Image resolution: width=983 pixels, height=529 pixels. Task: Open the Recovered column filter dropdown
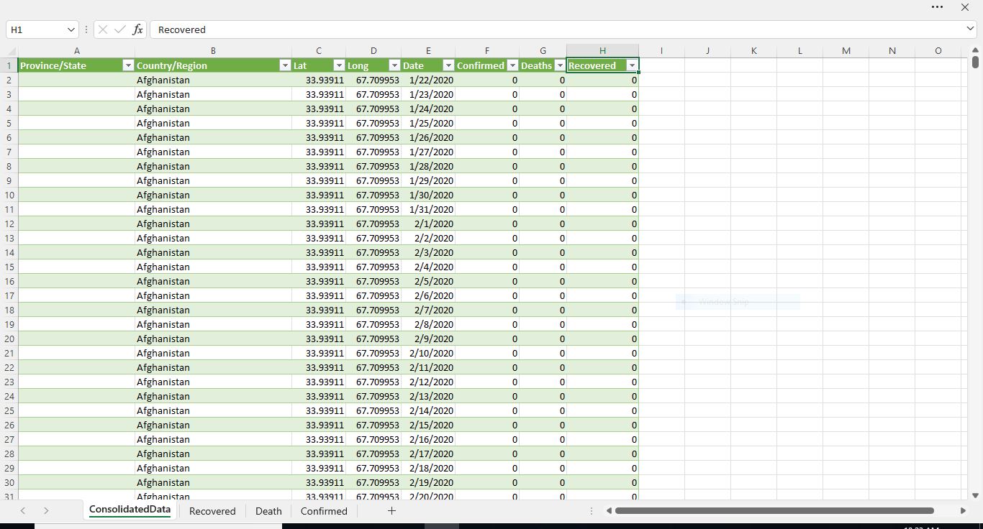[x=632, y=65]
